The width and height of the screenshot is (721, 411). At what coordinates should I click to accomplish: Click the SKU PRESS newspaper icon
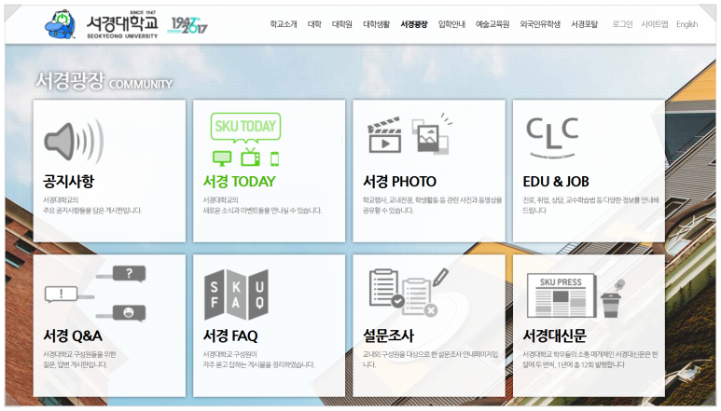[x=562, y=295]
